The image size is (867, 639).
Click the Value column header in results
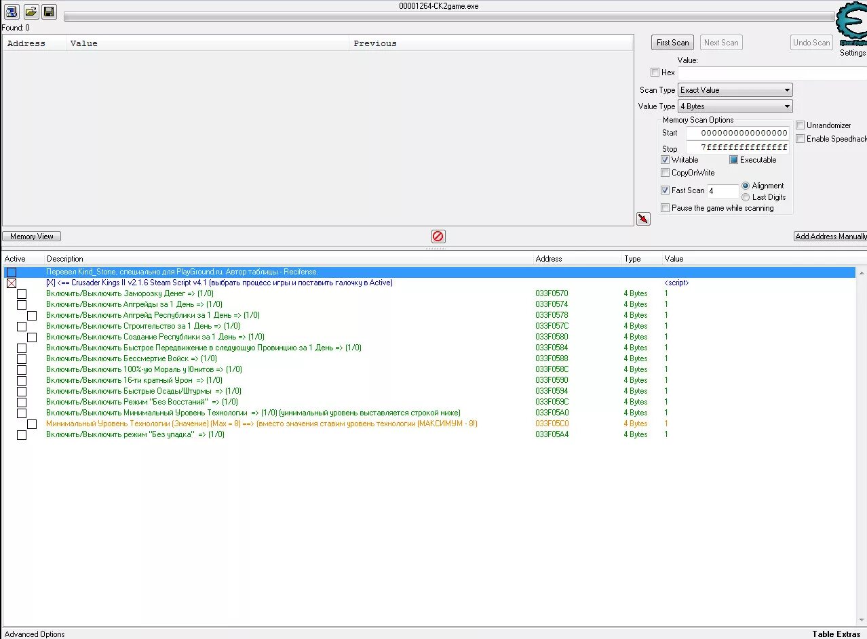tap(207, 43)
